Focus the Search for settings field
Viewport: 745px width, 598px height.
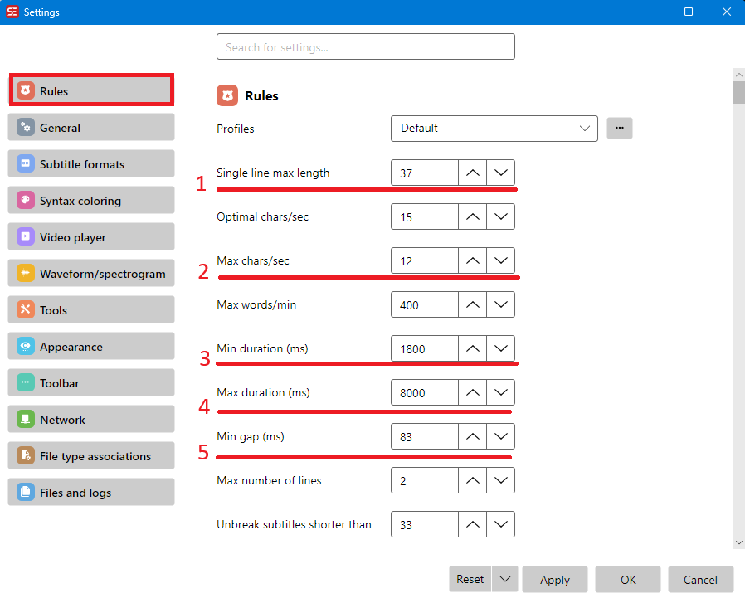(x=365, y=46)
